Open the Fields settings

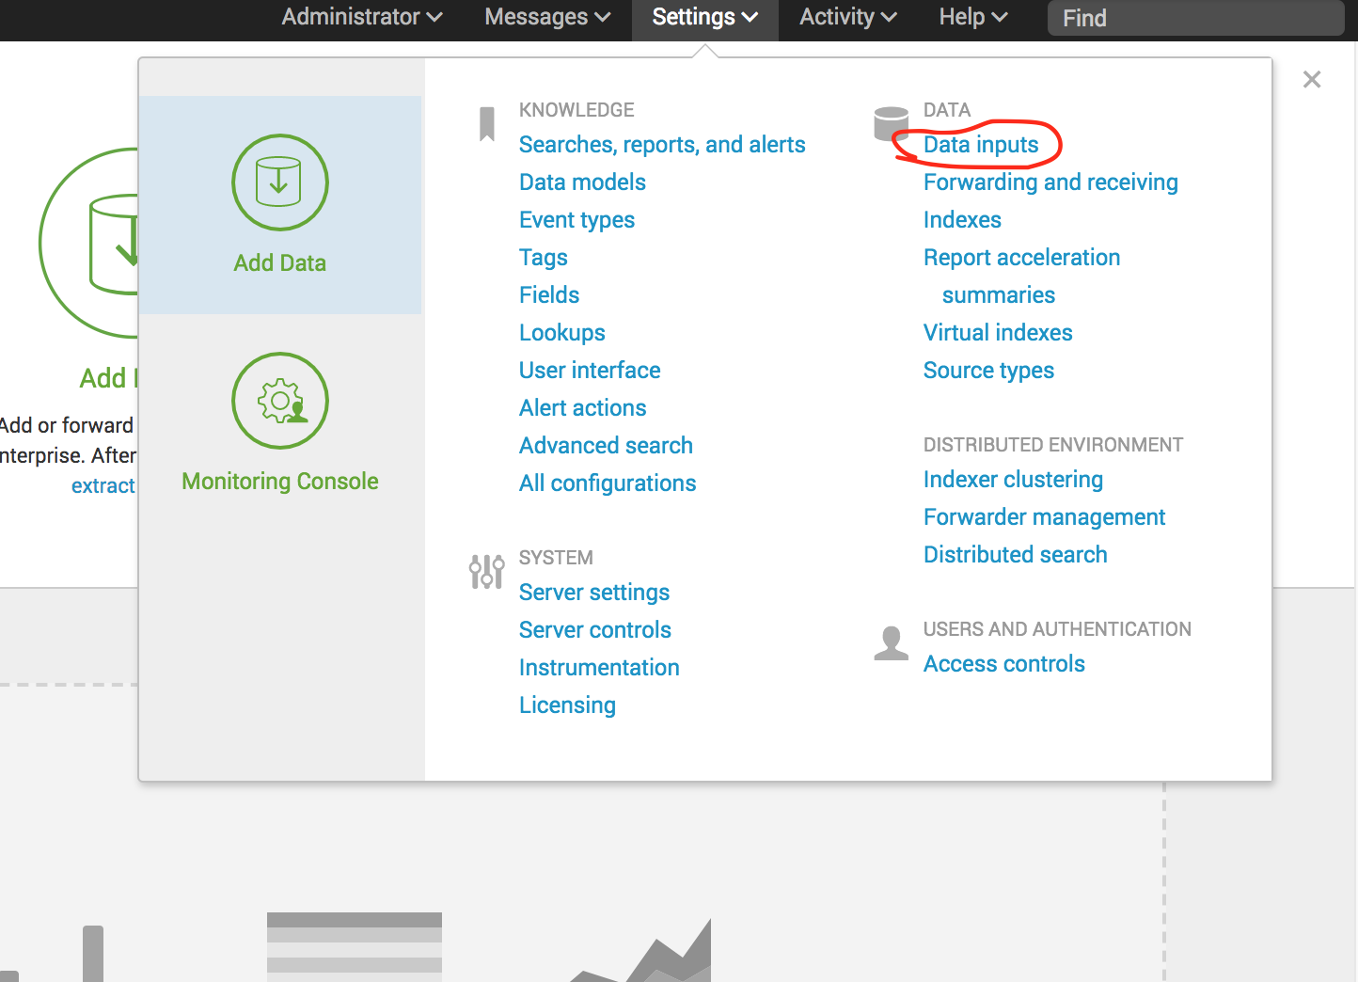[549, 295]
